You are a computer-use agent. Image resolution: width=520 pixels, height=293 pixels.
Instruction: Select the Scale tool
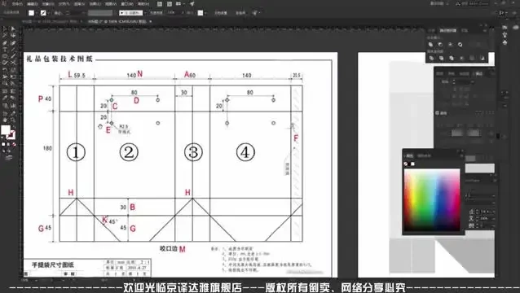pos(13,69)
